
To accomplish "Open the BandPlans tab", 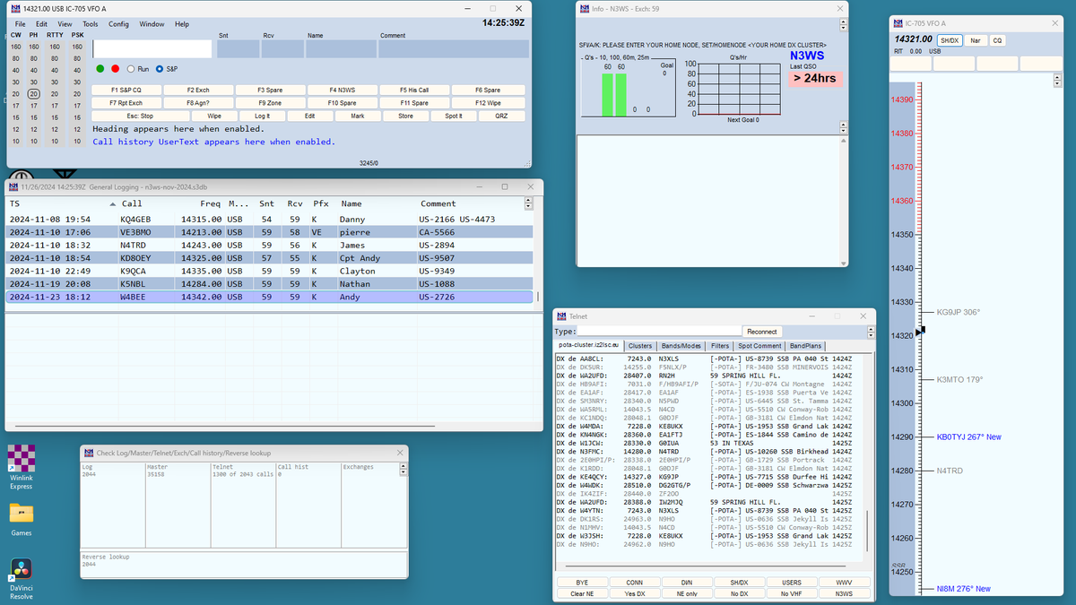I will 805,345.
